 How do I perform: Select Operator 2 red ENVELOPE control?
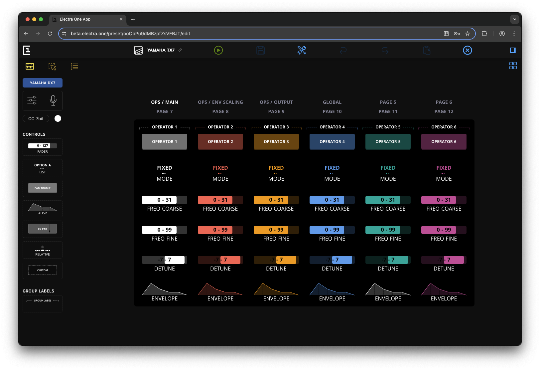coord(220,292)
